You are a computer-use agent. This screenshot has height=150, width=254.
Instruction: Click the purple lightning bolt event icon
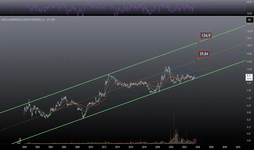[195, 141]
